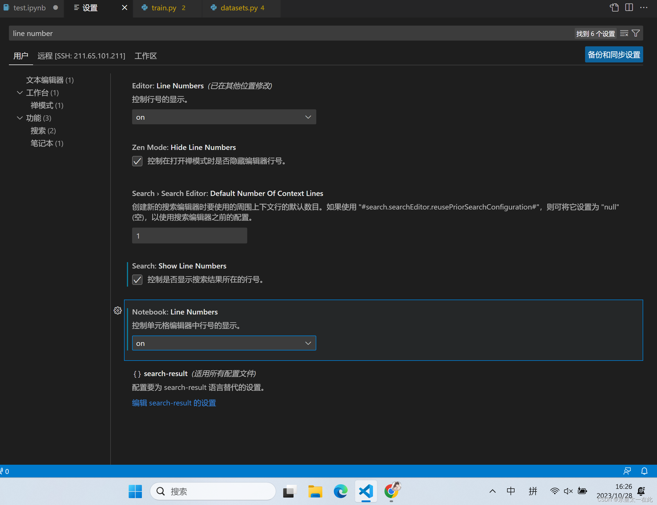This screenshot has height=505, width=657.
Task: Open Notebook Line Numbers dropdown
Action: 224,343
